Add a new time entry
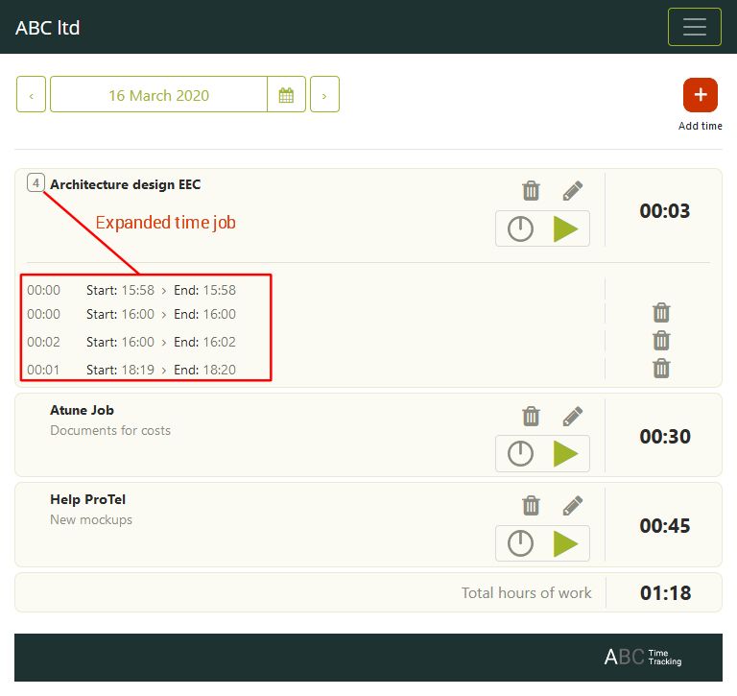This screenshot has width=737, height=696. pos(700,95)
